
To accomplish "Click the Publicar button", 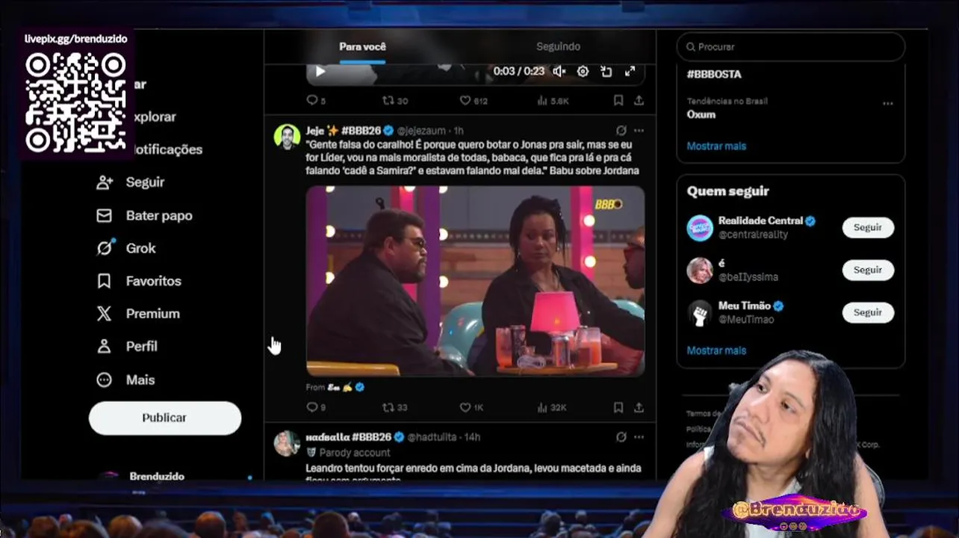I will click(165, 418).
